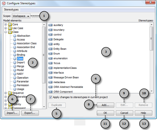Click the Configure Stereotypes title bar logo
Viewport: 157px width, 130px height.
pyautogui.click(x=4, y=3)
